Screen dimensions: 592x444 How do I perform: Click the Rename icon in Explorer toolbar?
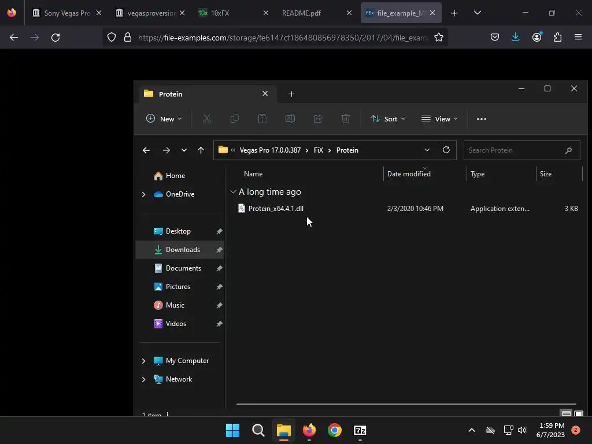pyautogui.click(x=290, y=119)
